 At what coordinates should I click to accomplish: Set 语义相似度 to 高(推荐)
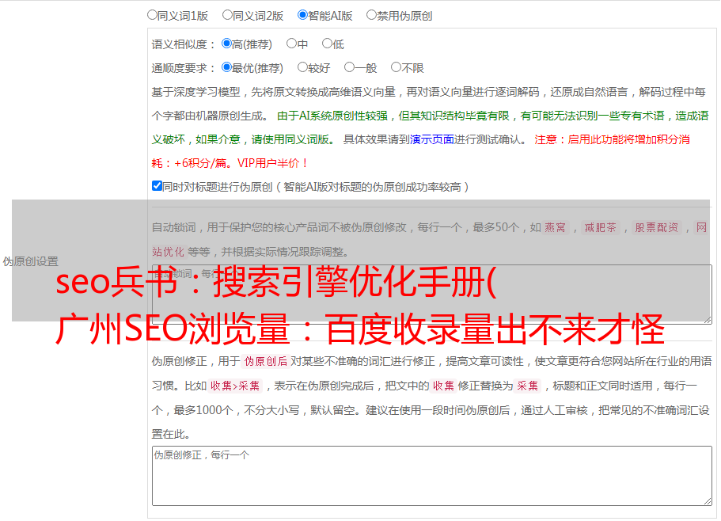226,44
